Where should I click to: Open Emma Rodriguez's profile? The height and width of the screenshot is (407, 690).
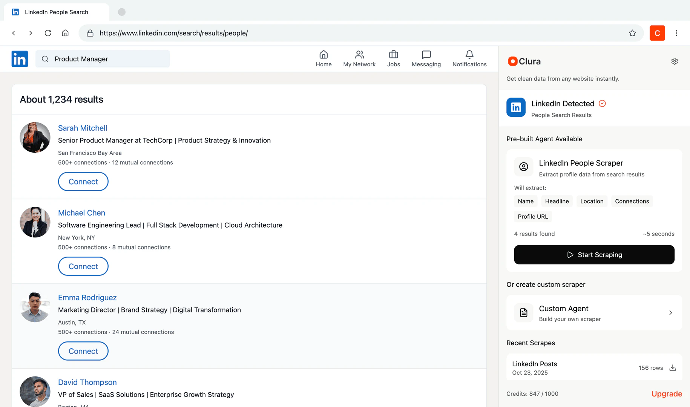pos(87,298)
